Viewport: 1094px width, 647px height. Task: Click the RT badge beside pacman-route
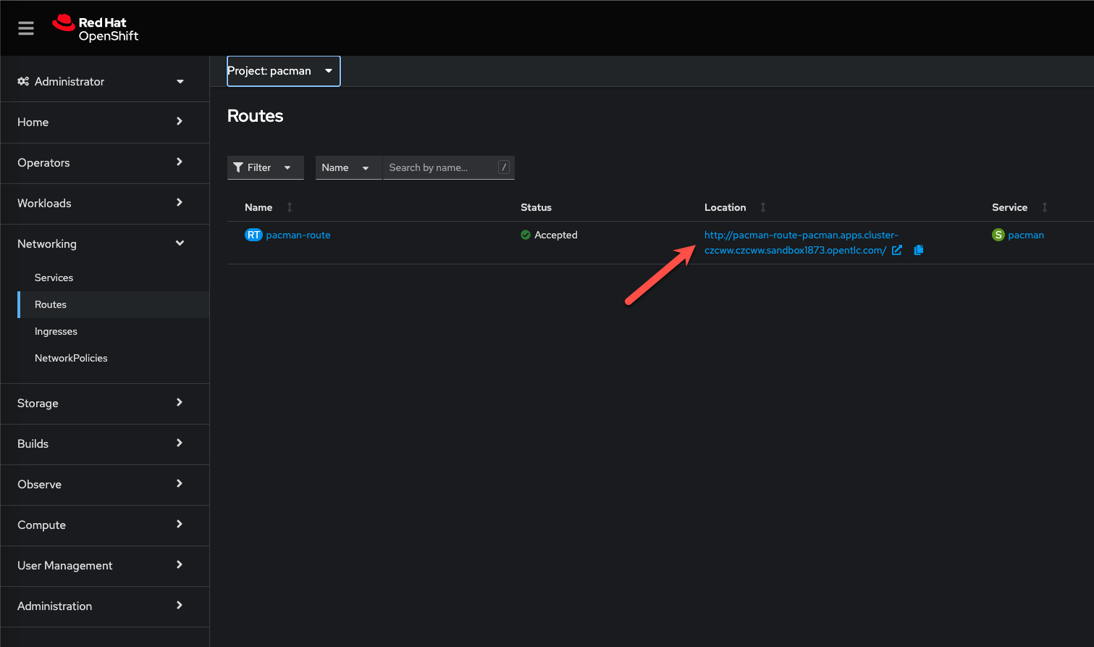coord(253,235)
